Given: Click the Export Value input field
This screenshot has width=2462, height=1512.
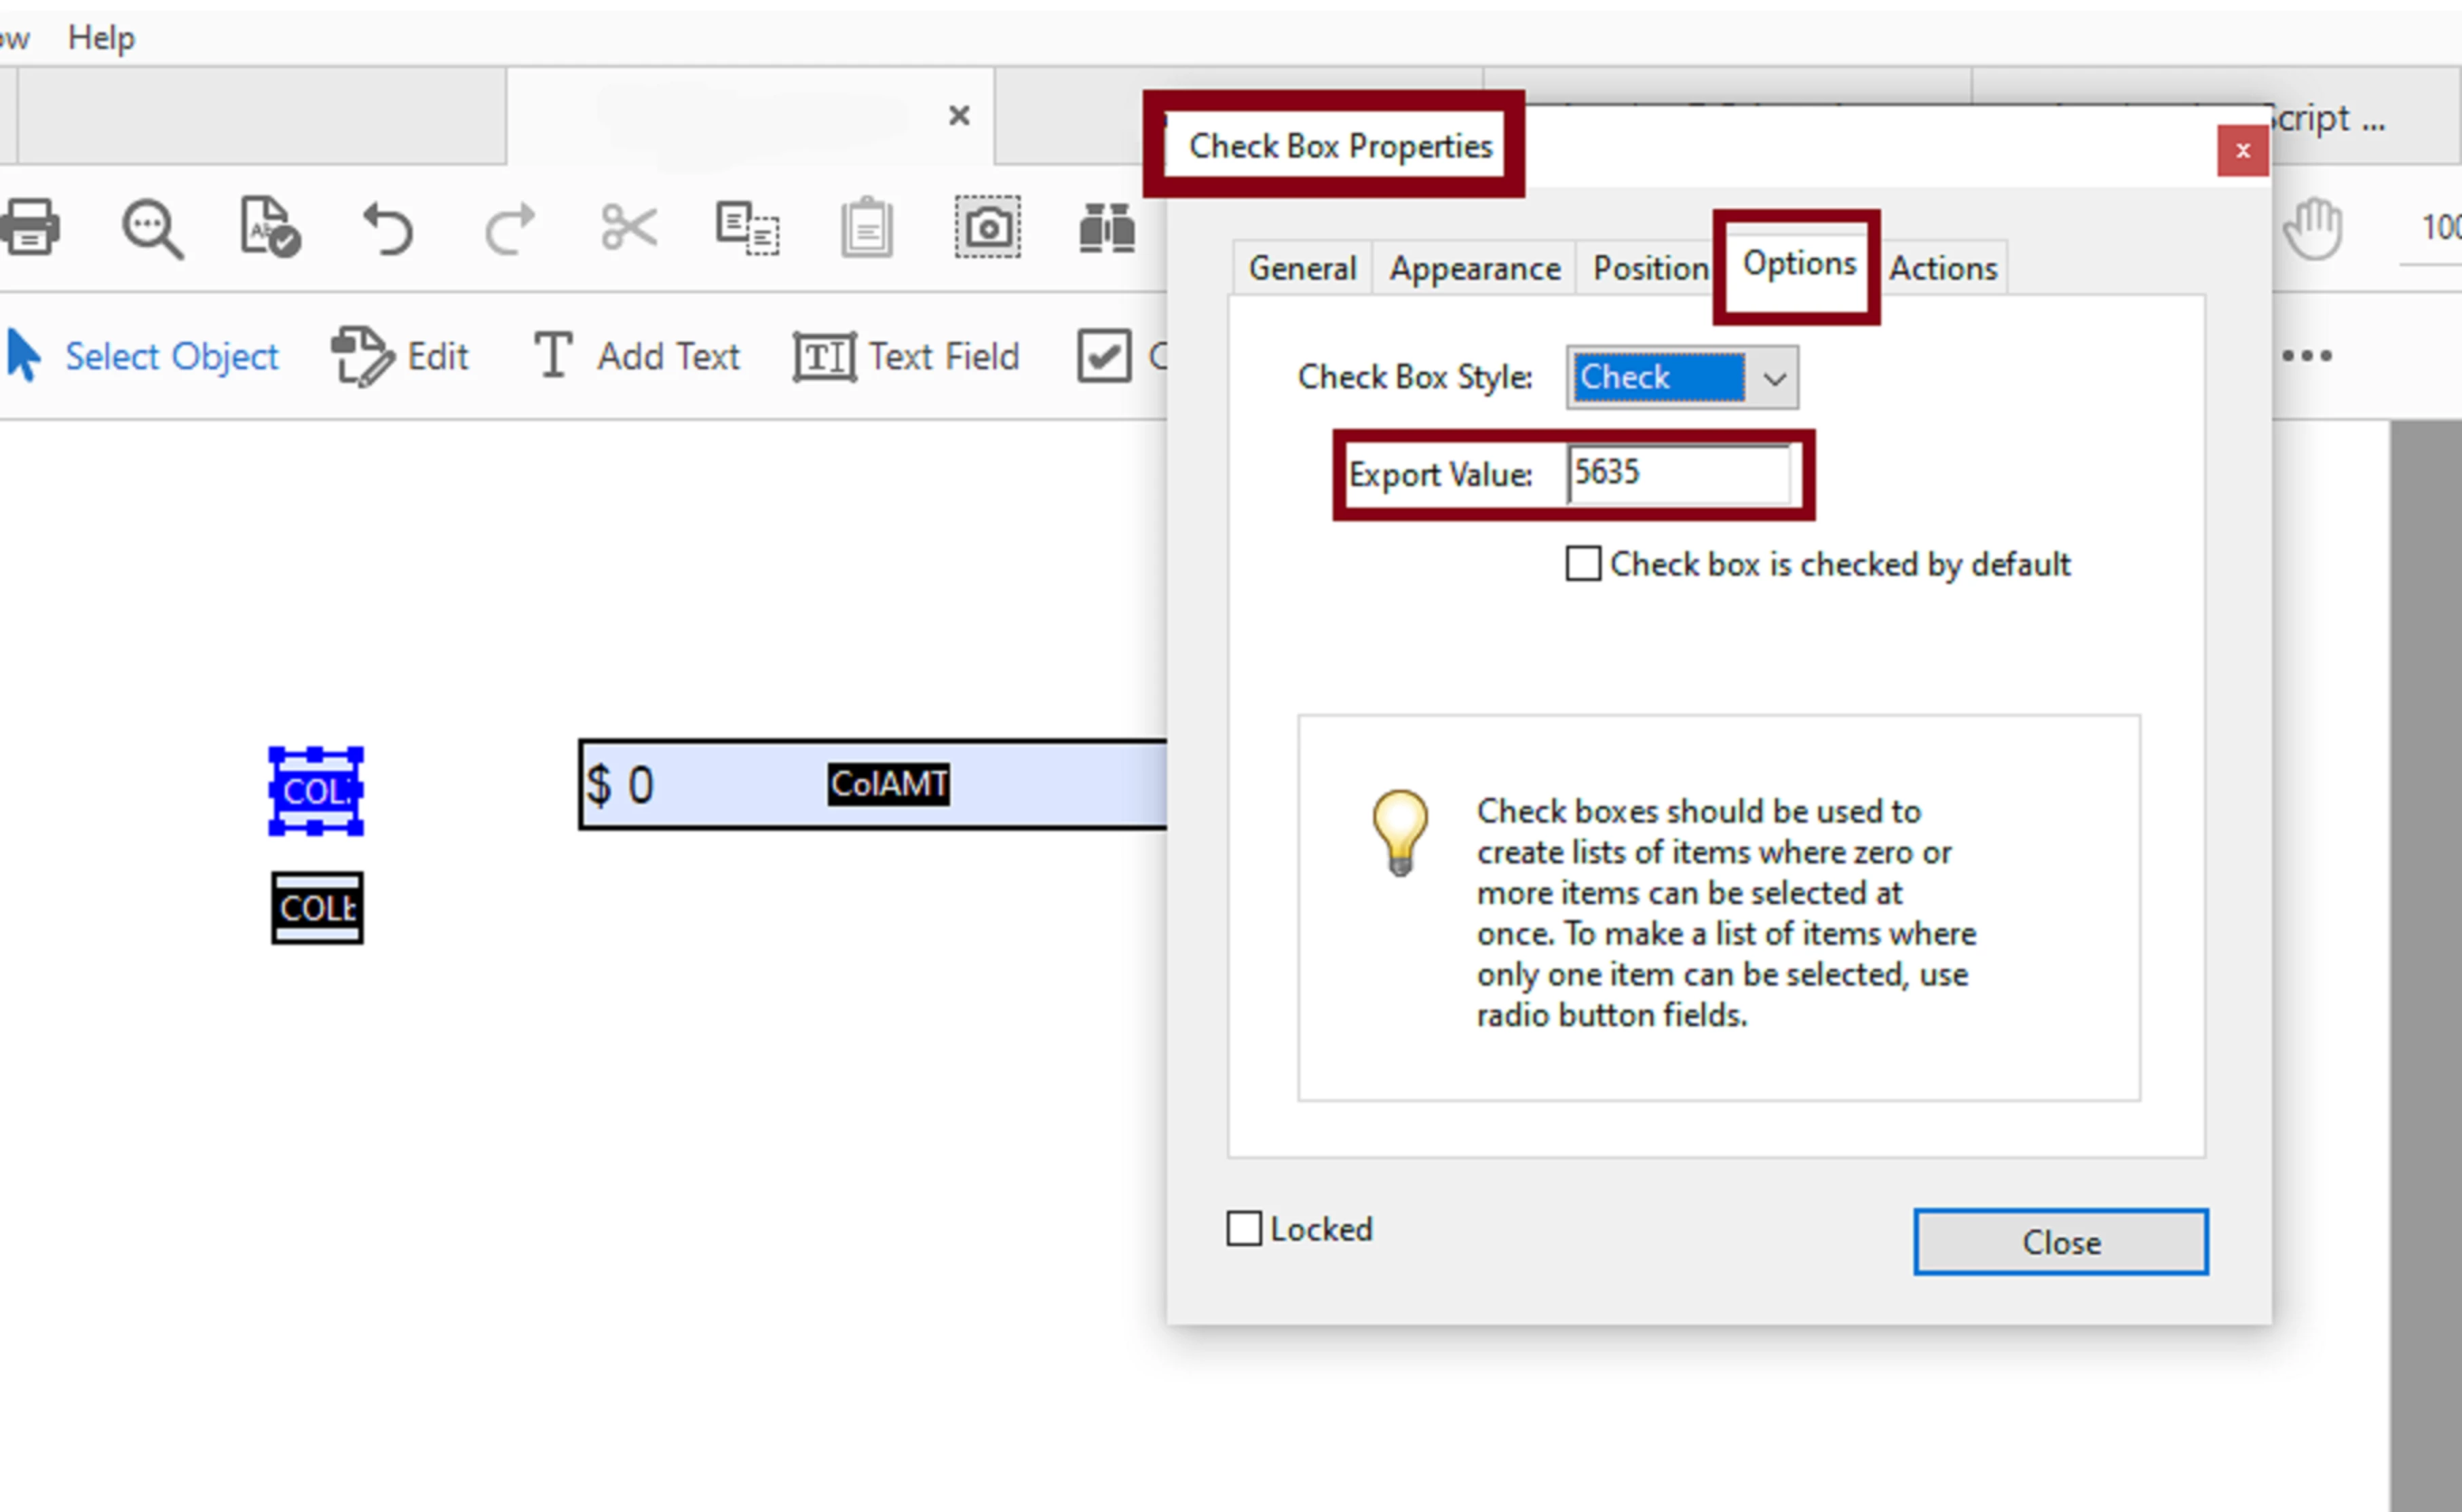Looking at the screenshot, I should pos(1678,474).
